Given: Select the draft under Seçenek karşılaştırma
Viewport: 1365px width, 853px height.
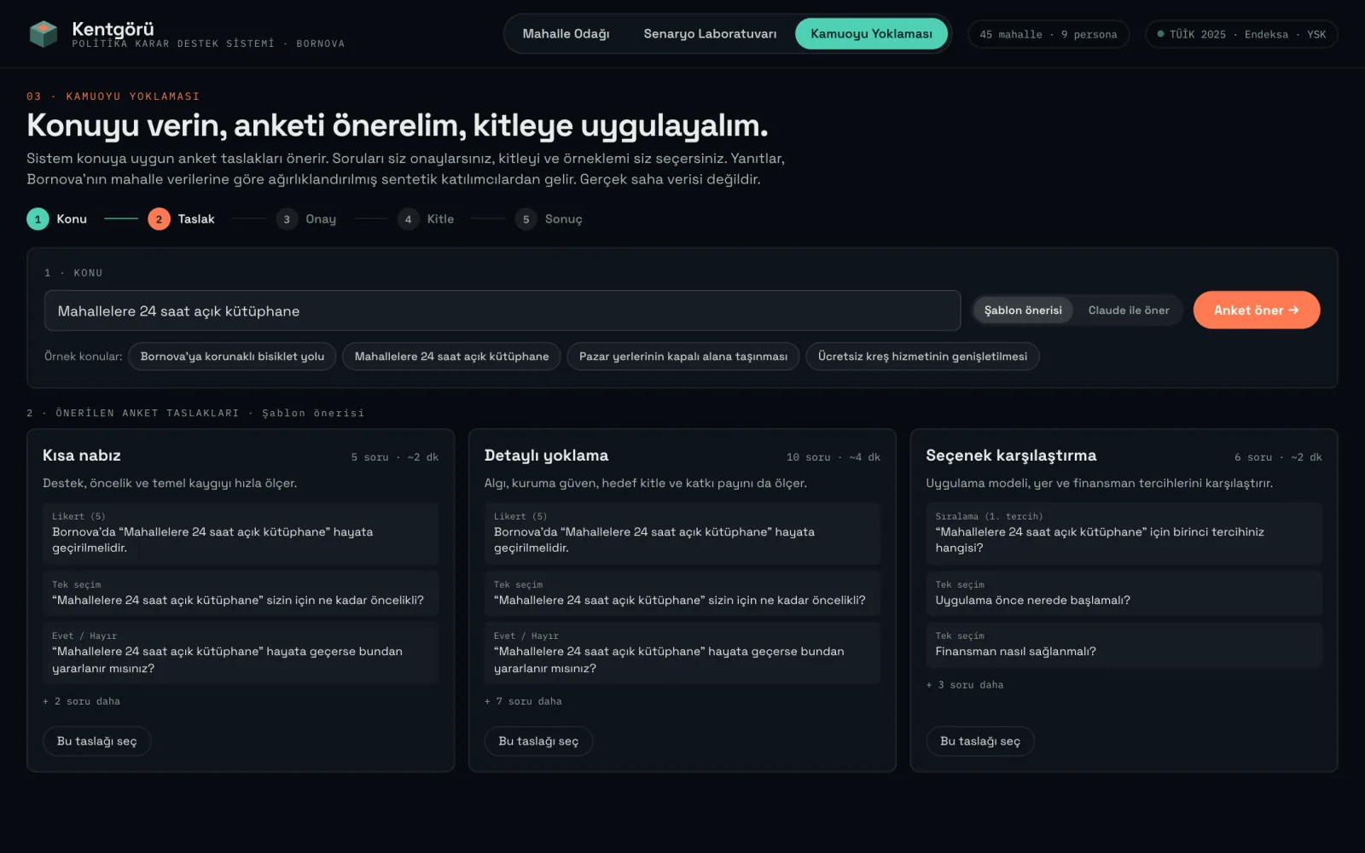Looking at the screenshot, I should coord(980,741).
